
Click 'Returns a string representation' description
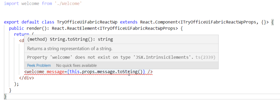click(x=70, y=48)
